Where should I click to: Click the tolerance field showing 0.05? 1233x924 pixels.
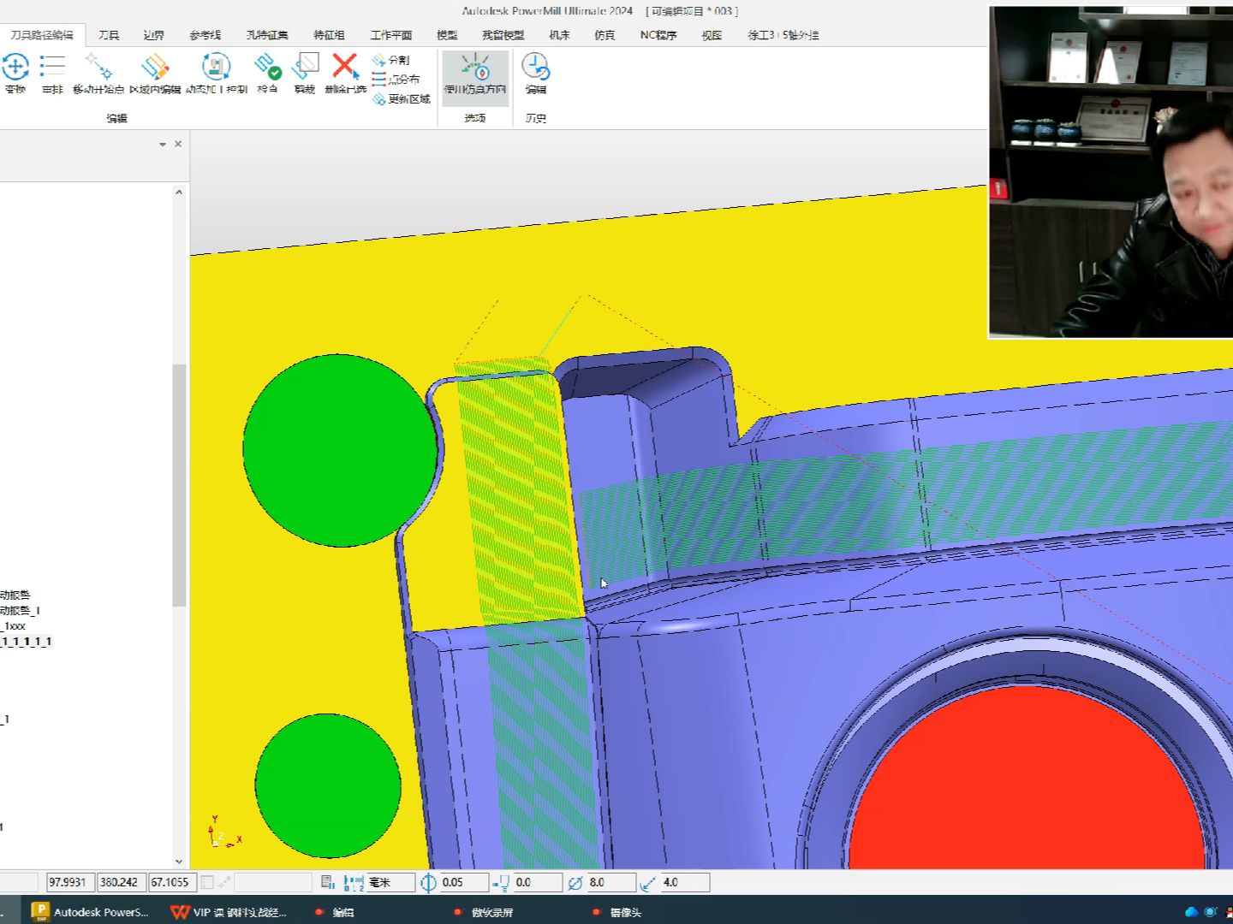(x=463, y=882)
